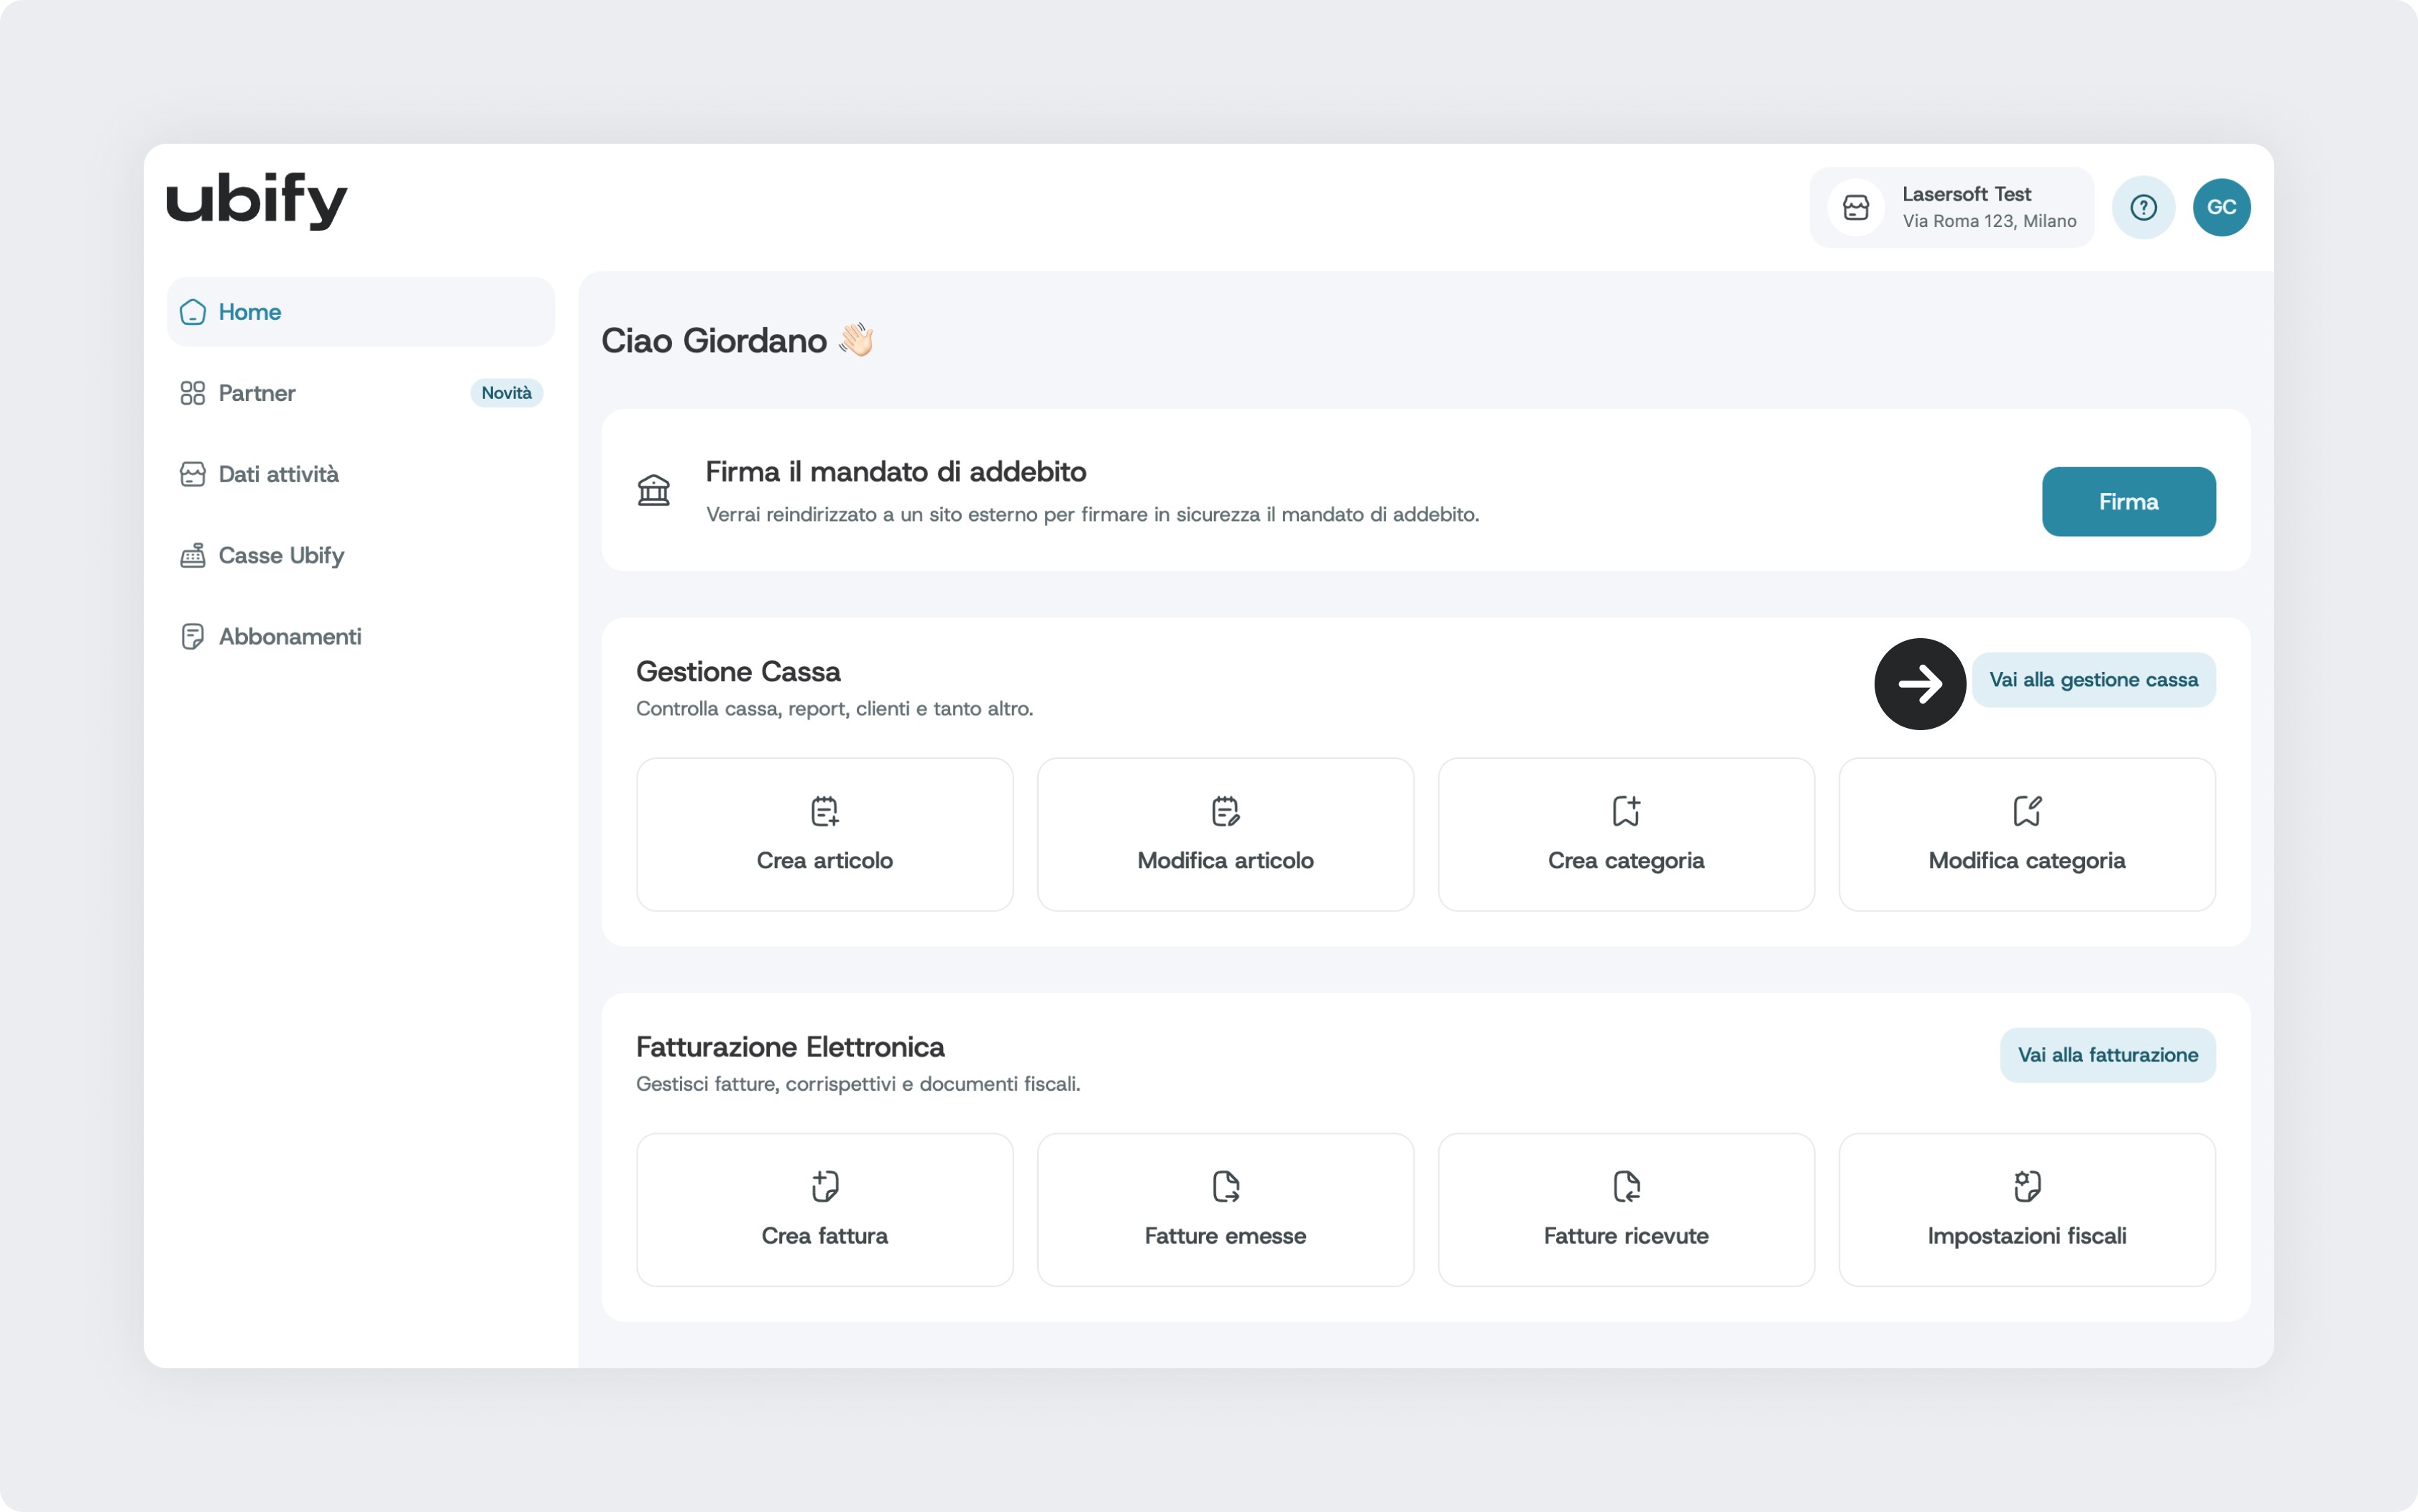The width and height of the screenshot is (2418, 1512).
Task: Open the Partner sidebar item
Action: click(257, 393)
